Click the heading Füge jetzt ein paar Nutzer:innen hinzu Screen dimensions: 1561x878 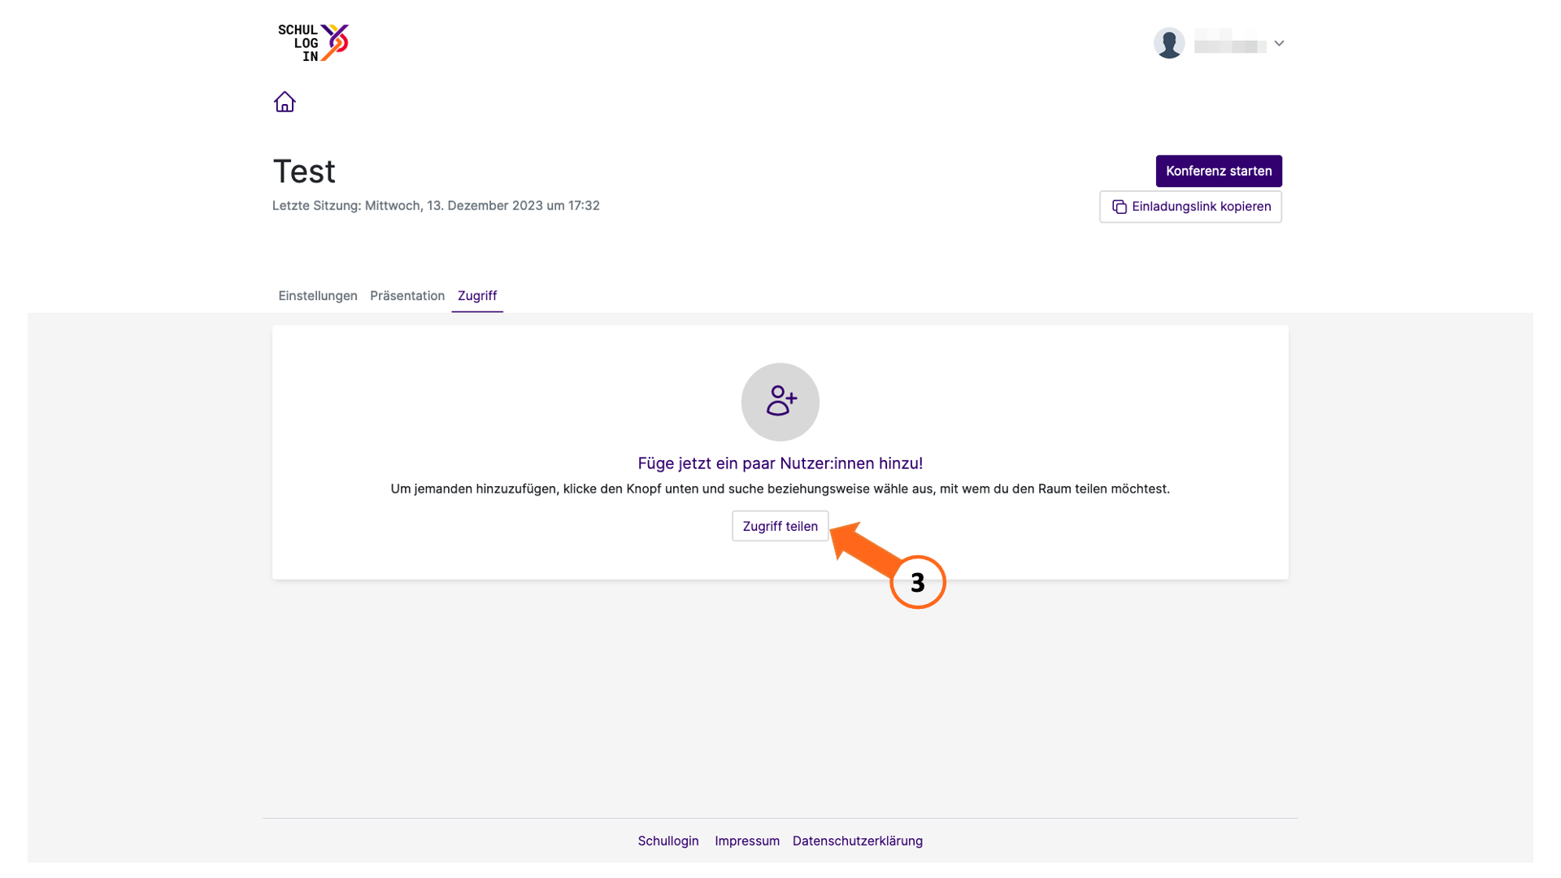coord(780,463)
